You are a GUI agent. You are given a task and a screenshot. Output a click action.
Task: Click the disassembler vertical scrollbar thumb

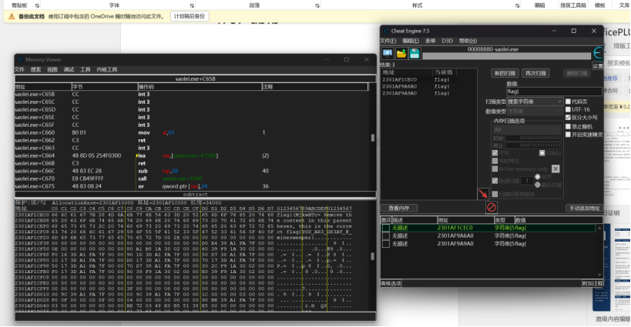[373, 138]
